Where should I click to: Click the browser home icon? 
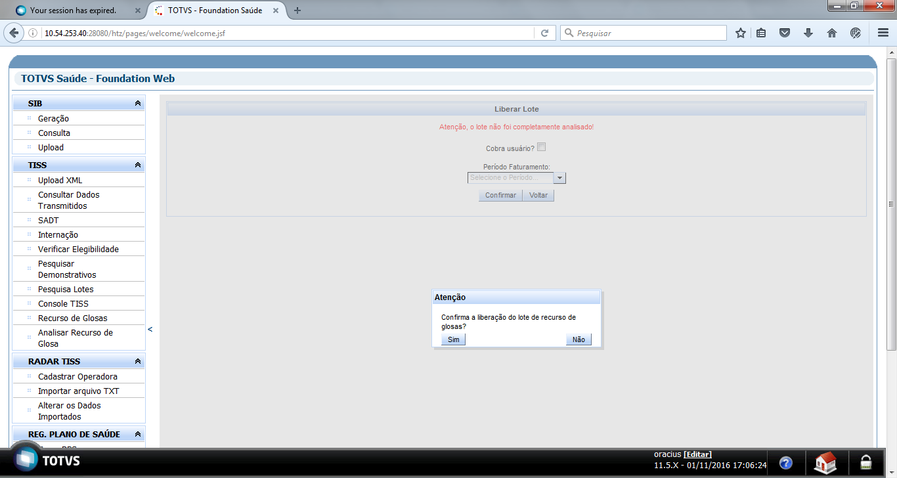(832, 33)
